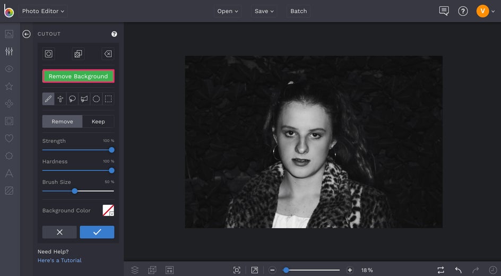
Task: Fit image to screen icon
Action: coord(237,270)
